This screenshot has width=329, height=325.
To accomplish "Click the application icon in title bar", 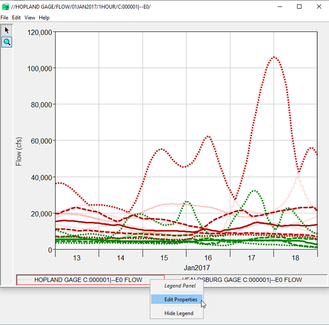I will pyautogui.click(x=5, y=7).
